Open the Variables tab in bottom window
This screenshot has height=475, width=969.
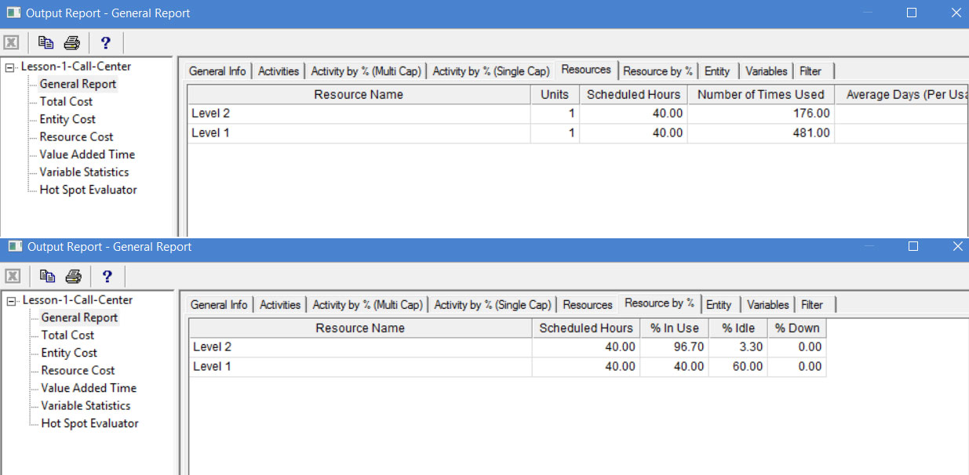768,305
